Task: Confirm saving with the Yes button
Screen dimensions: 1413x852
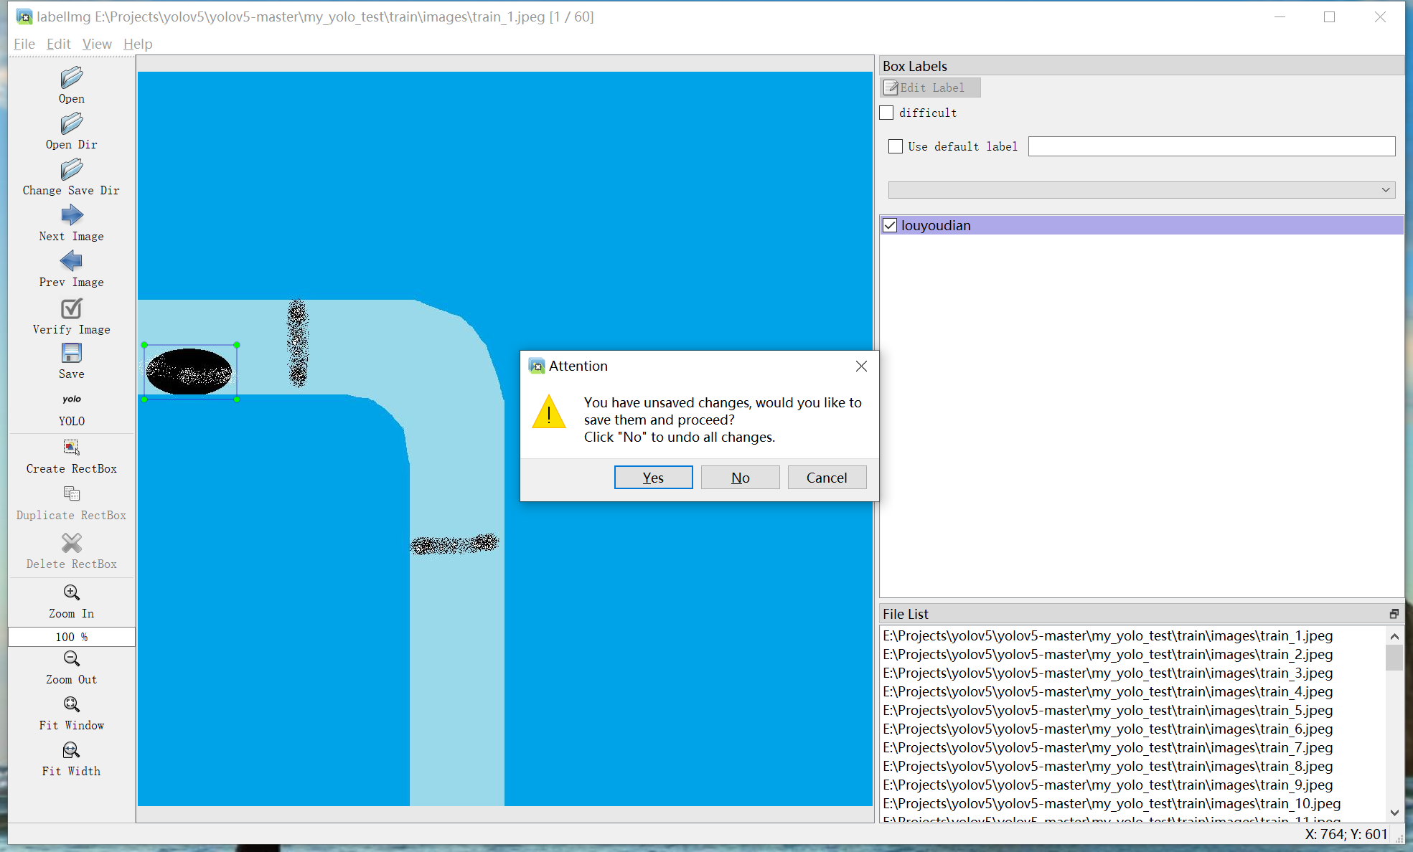Action: click(x=653, y=478)
